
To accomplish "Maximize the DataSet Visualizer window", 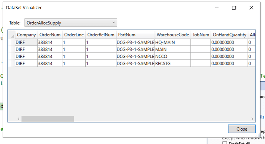I will (234, 8).
